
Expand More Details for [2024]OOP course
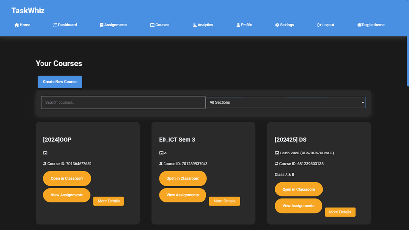click(109, 201)
